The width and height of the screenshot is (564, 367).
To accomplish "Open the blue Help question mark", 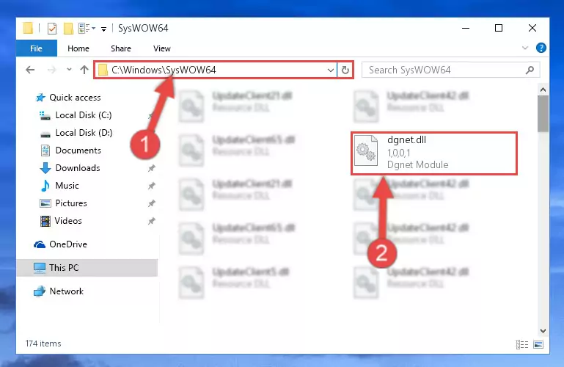I will 541,48.
